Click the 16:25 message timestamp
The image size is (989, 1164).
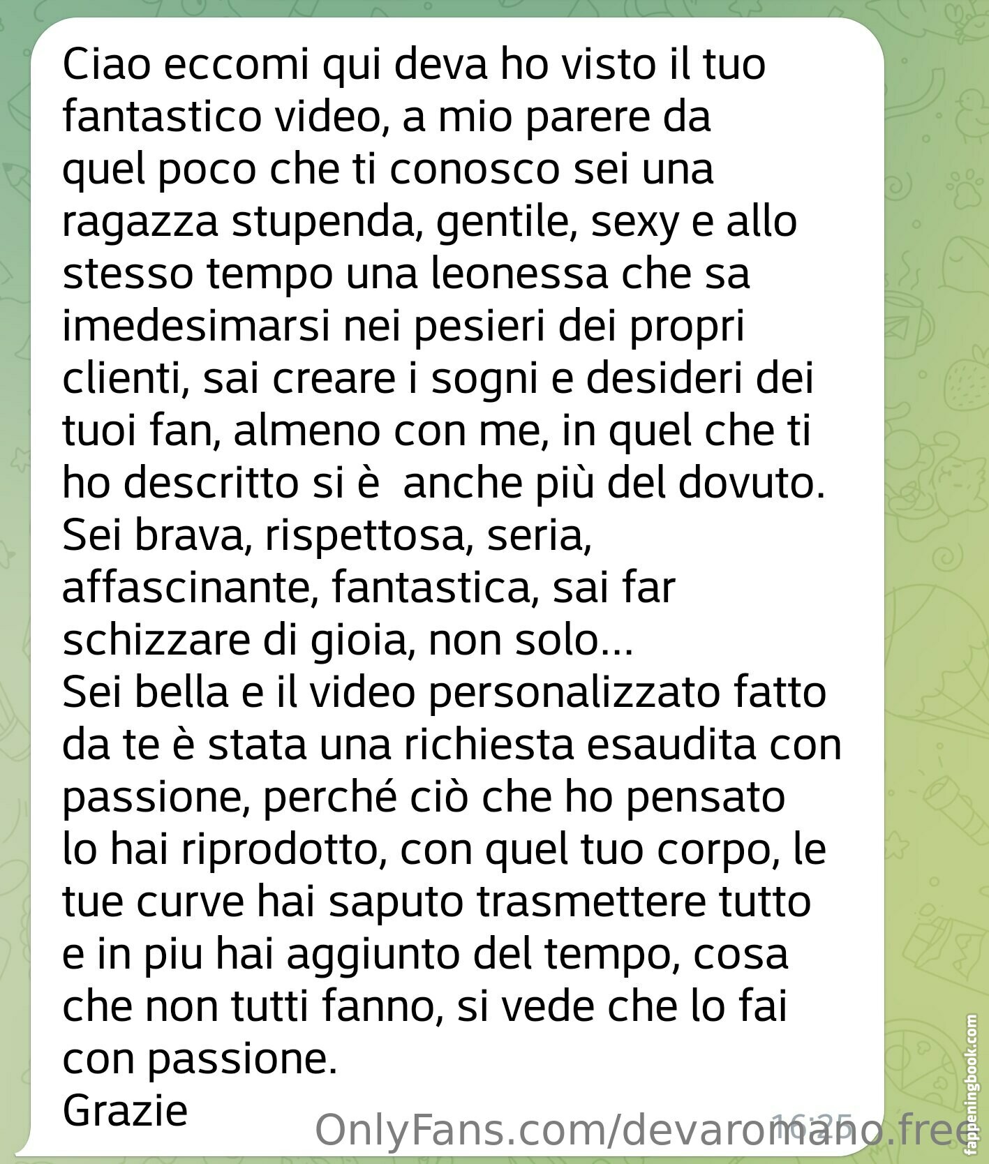[x=811, y=1124]
